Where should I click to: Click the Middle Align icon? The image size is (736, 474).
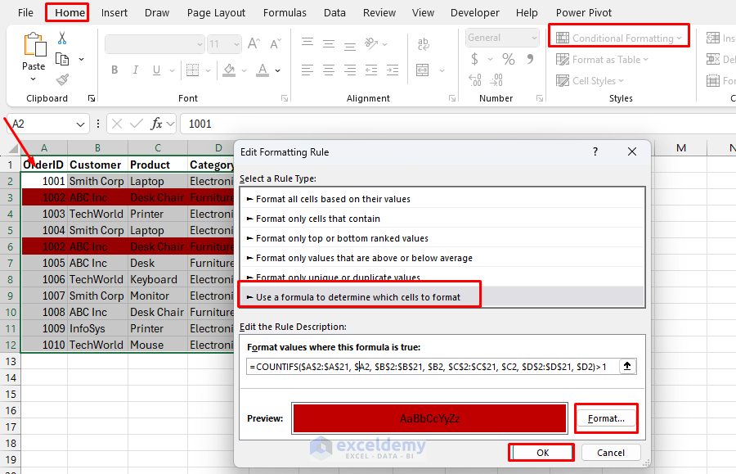coord(329,43)
